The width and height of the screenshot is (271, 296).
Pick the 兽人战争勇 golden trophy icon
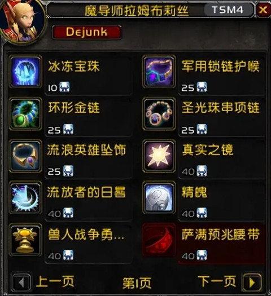pos(25,240)
